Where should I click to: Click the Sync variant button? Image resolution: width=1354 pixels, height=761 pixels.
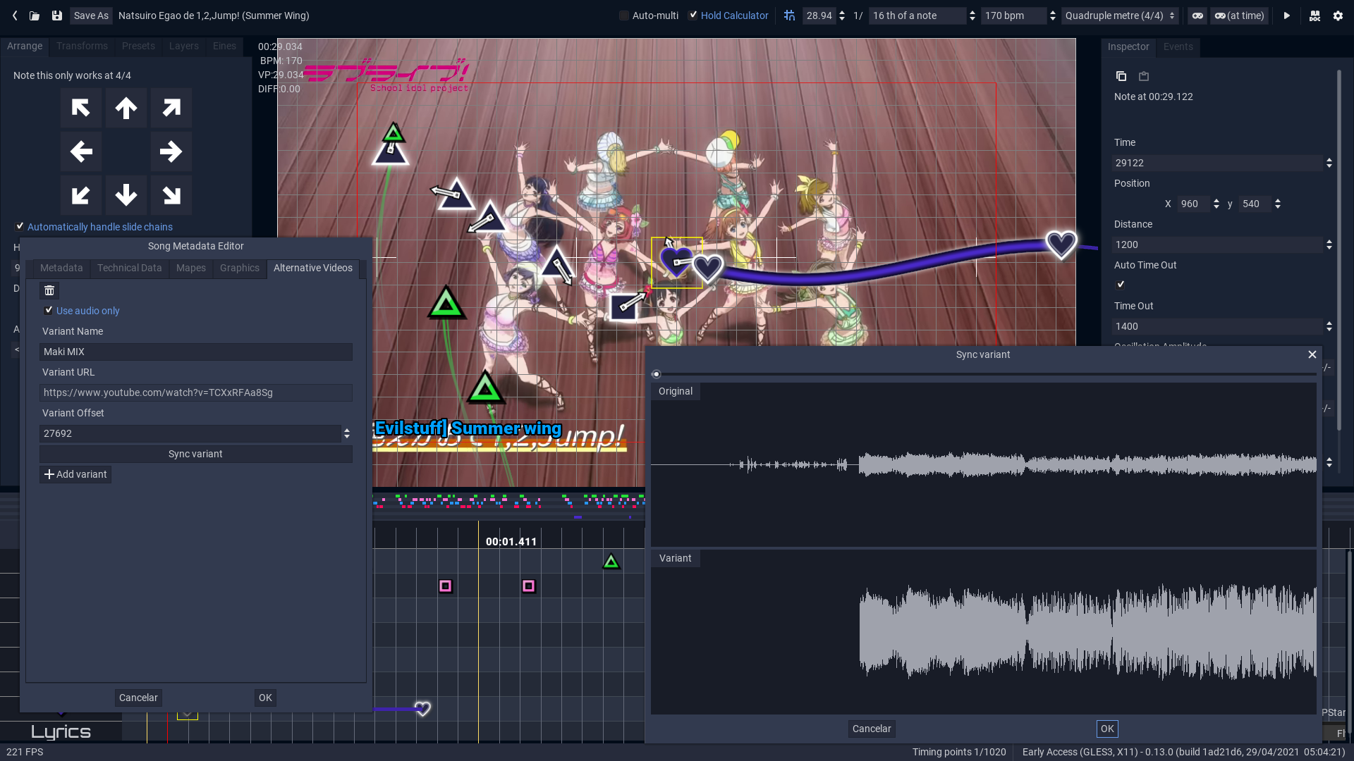tap(195, 454)
